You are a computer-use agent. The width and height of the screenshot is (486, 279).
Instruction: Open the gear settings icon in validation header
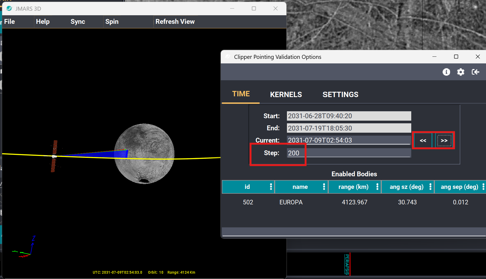point(461,72)
